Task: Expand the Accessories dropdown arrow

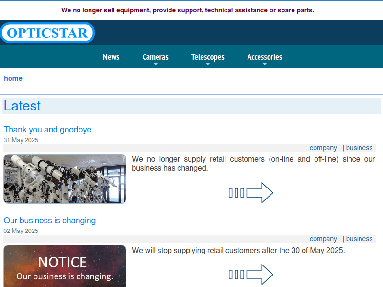Action: (265, 64)
